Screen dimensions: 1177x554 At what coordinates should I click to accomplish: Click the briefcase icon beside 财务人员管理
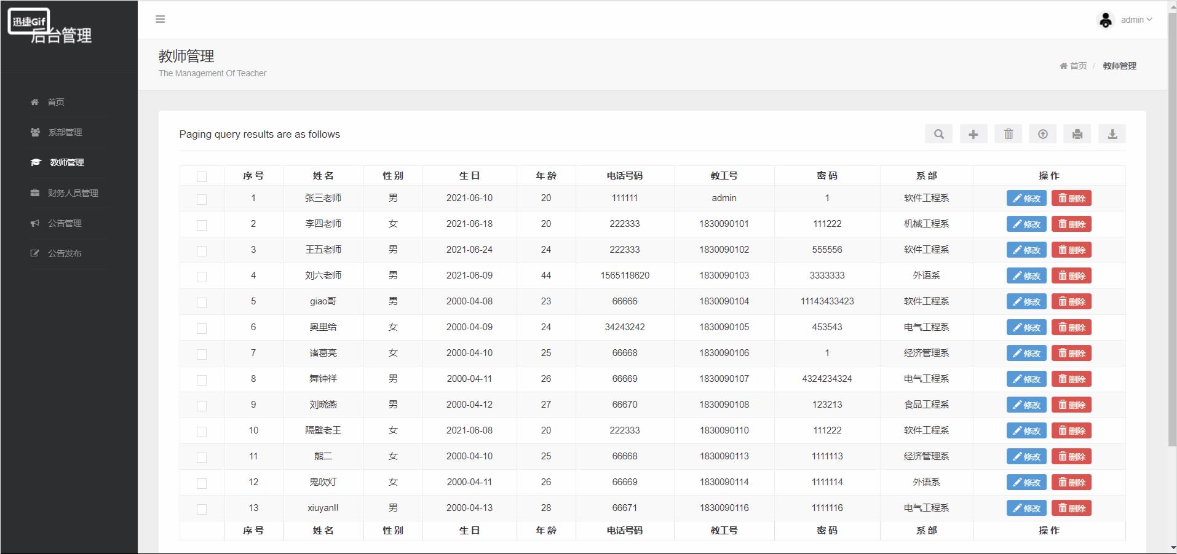35,192
